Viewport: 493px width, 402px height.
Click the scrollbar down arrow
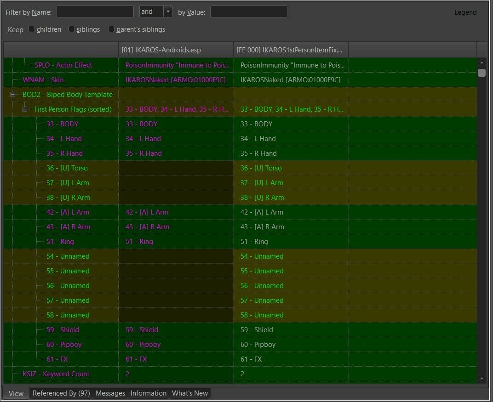click(x=482, y=379)
